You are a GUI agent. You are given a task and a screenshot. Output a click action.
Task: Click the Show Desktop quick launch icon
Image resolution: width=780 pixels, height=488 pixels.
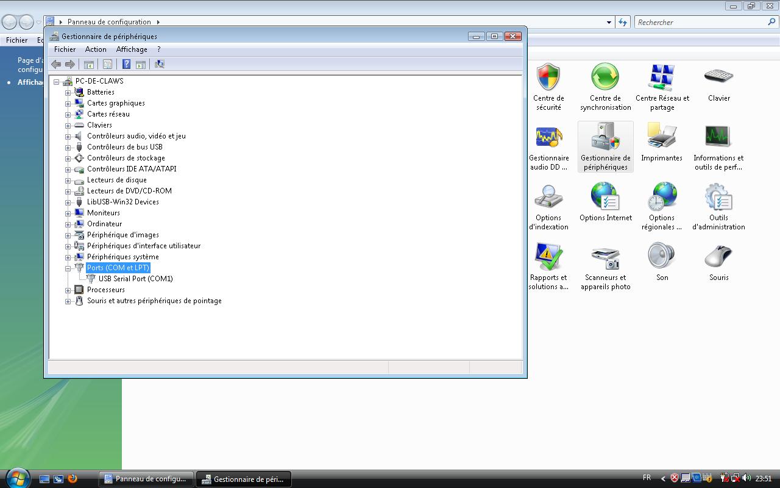pos(44,479)
